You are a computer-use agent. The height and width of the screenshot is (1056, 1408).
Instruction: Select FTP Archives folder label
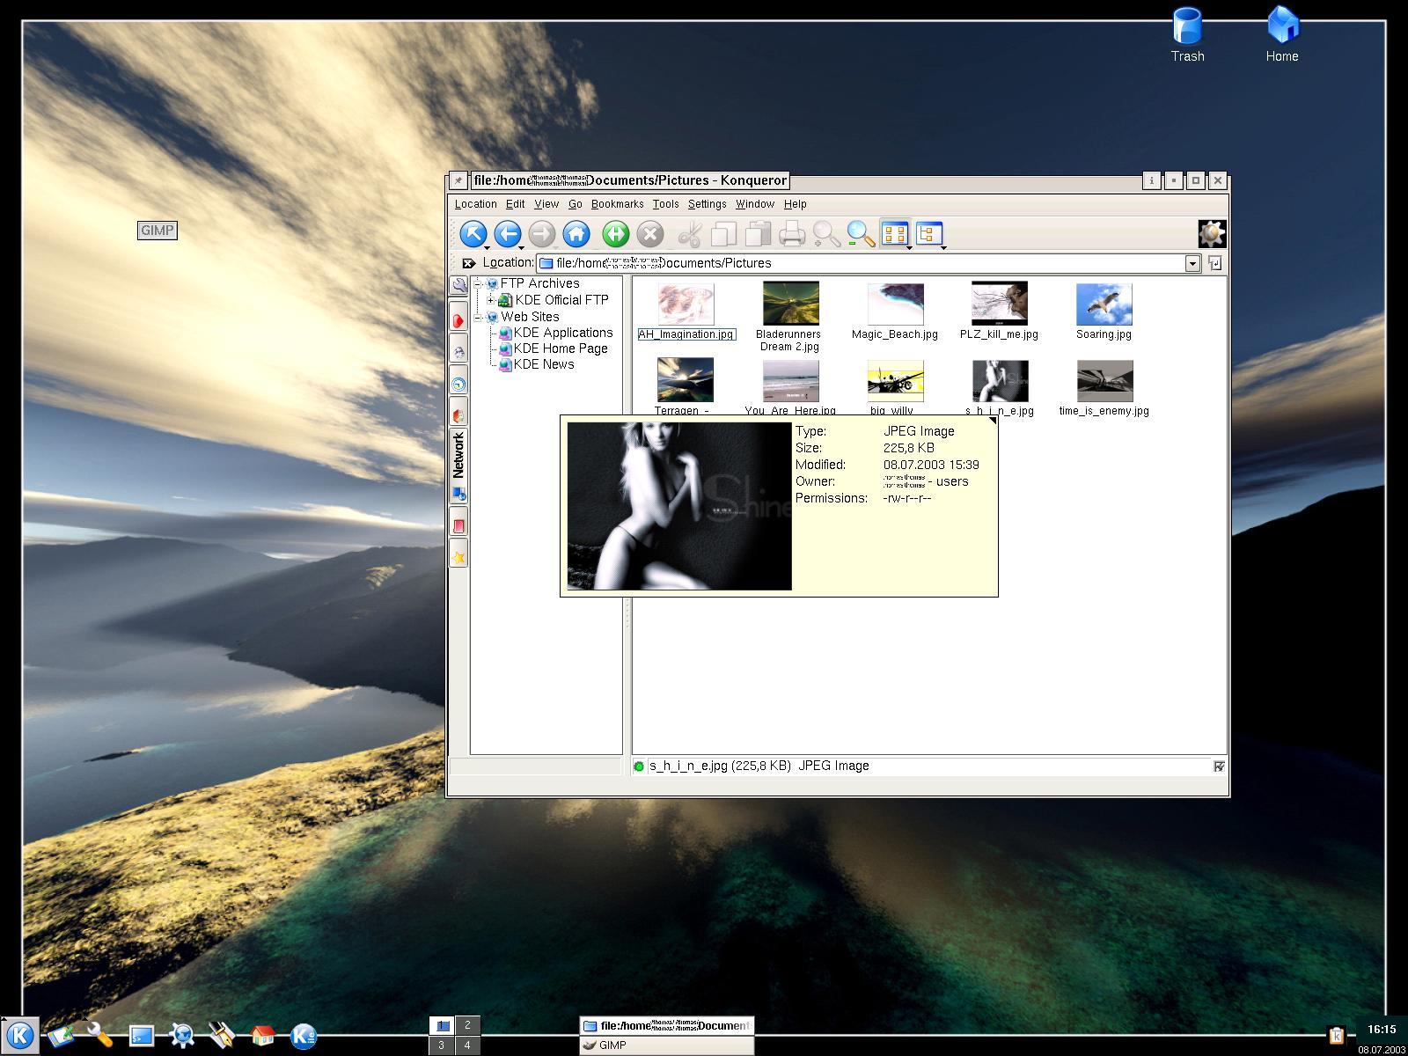tap(539, 283)
